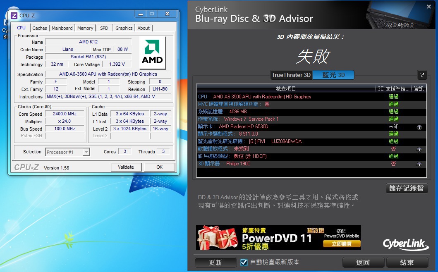Click the Max TDP value 88 W
The height and width of the screenshot is (272, 438).
[x=122, y=49]
